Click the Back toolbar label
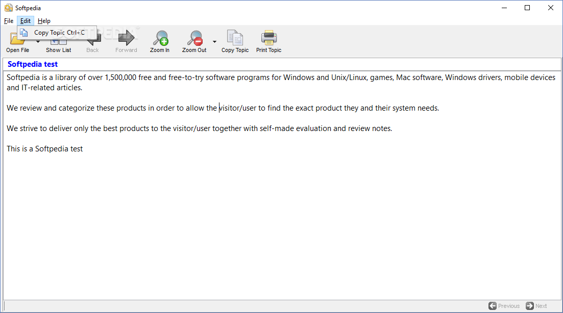This screenshot has width=563, height=313. pyautogui.click(x=92, y=50)
